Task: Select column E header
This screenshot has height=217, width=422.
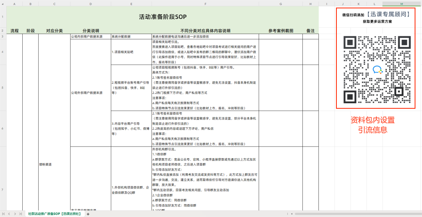Action: coord(131,4)
